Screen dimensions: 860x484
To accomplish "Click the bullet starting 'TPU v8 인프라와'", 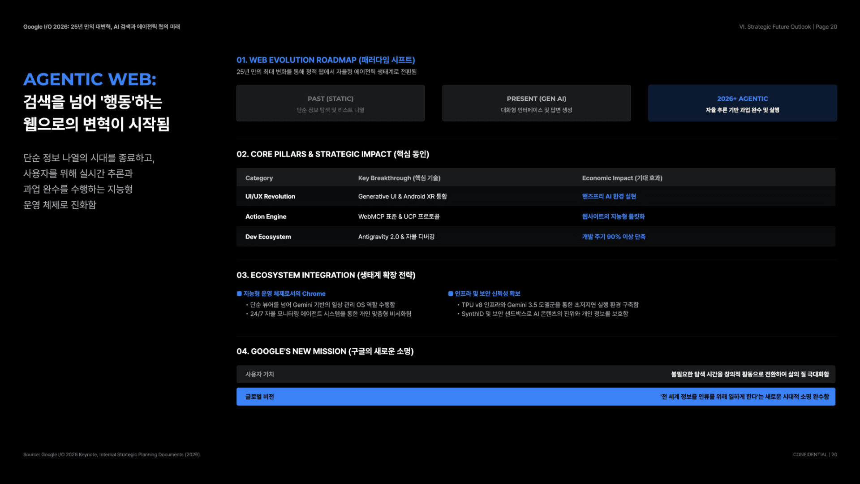I will point(550,305).
